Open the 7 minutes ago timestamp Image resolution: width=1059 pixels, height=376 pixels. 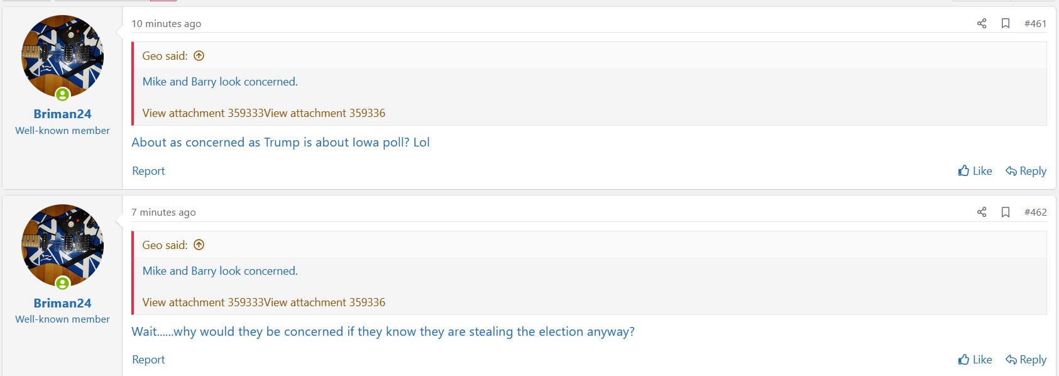163,212
